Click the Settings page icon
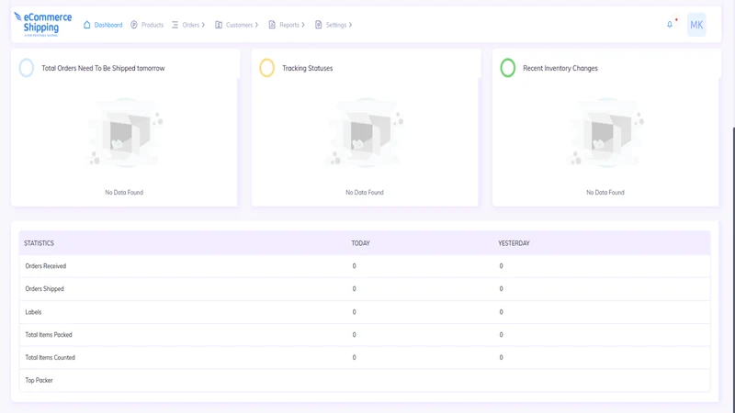Image resolution: width=735 pixels, height=413 pixels. click(318, 25)
